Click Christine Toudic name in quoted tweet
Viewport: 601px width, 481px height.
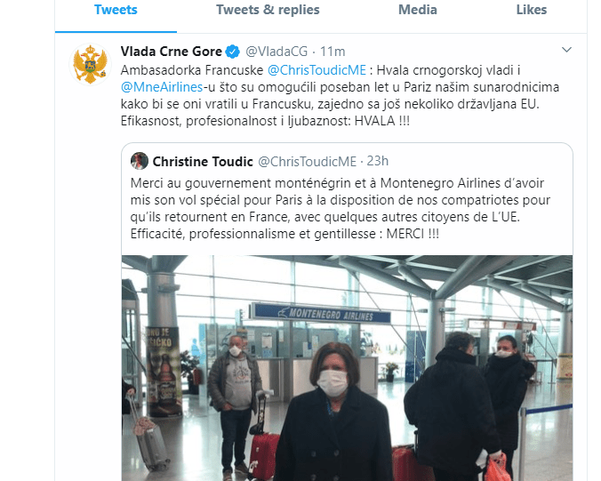(x=203, y=161)
